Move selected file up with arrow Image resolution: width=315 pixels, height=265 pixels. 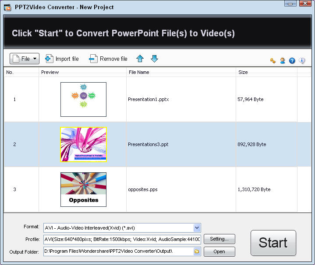(x=140, y=59)
